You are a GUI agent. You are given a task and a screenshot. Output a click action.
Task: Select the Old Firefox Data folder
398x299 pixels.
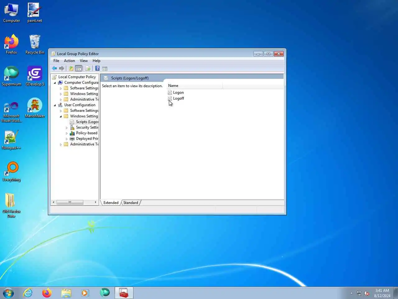pos(12,205)
